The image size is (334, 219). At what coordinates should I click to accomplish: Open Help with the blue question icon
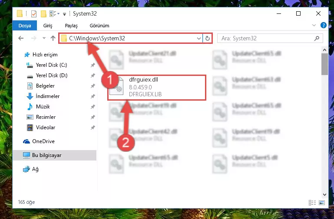tap(323, 25)
